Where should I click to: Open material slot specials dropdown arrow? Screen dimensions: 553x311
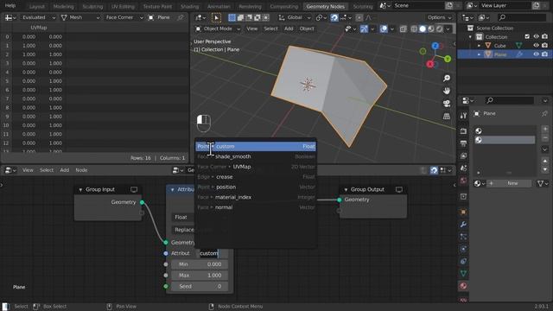click(x=545, y=149)
